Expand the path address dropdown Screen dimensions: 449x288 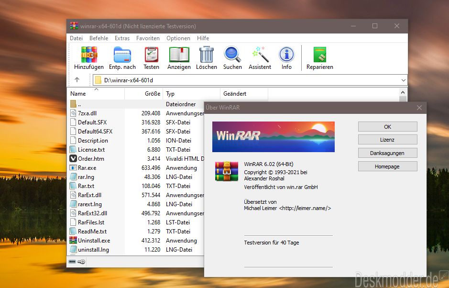(404, 80)
